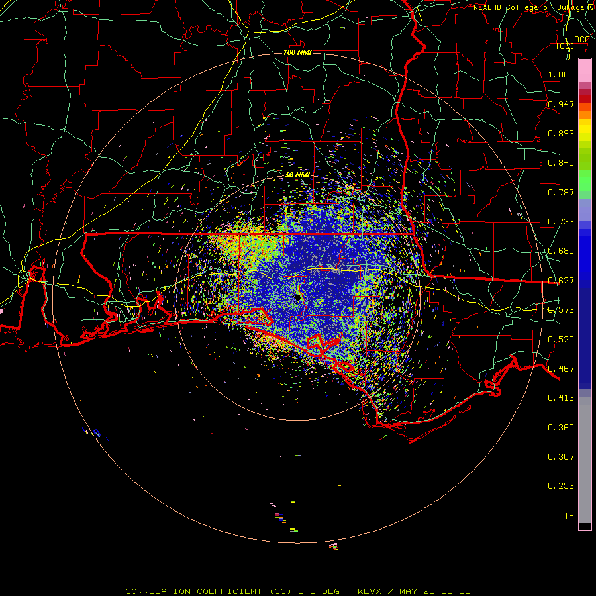Click the 1.000 value on the color scale
This screenshot has height=596, width=596.
tap(561, 74)
